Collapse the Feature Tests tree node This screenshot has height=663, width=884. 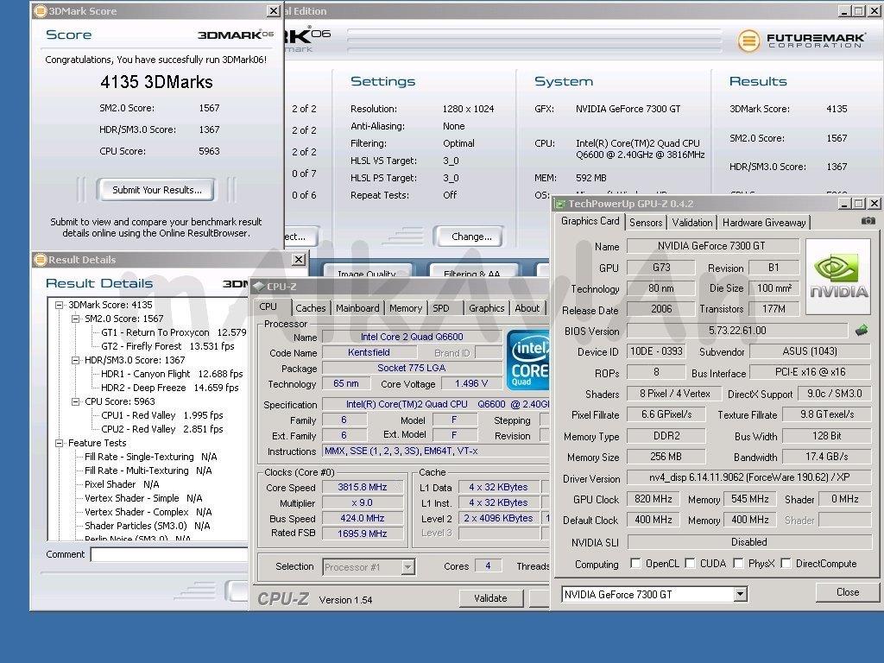(x=59, y=443)
